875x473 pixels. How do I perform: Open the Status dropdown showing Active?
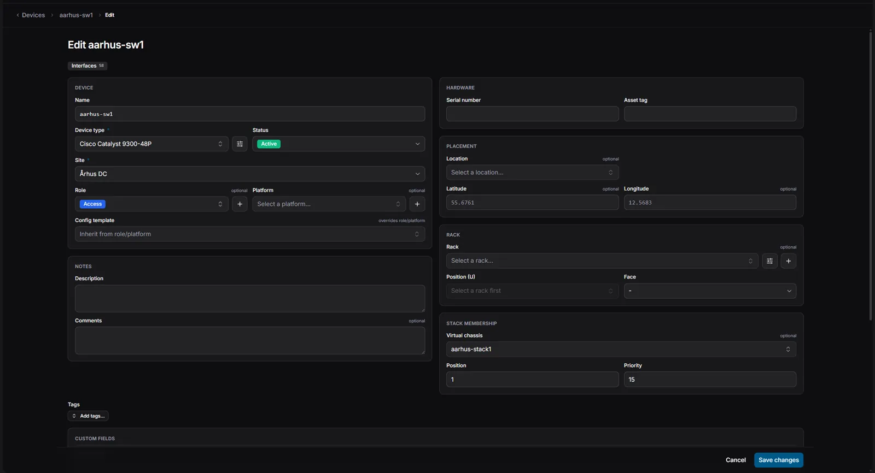[x=339, y=144]
